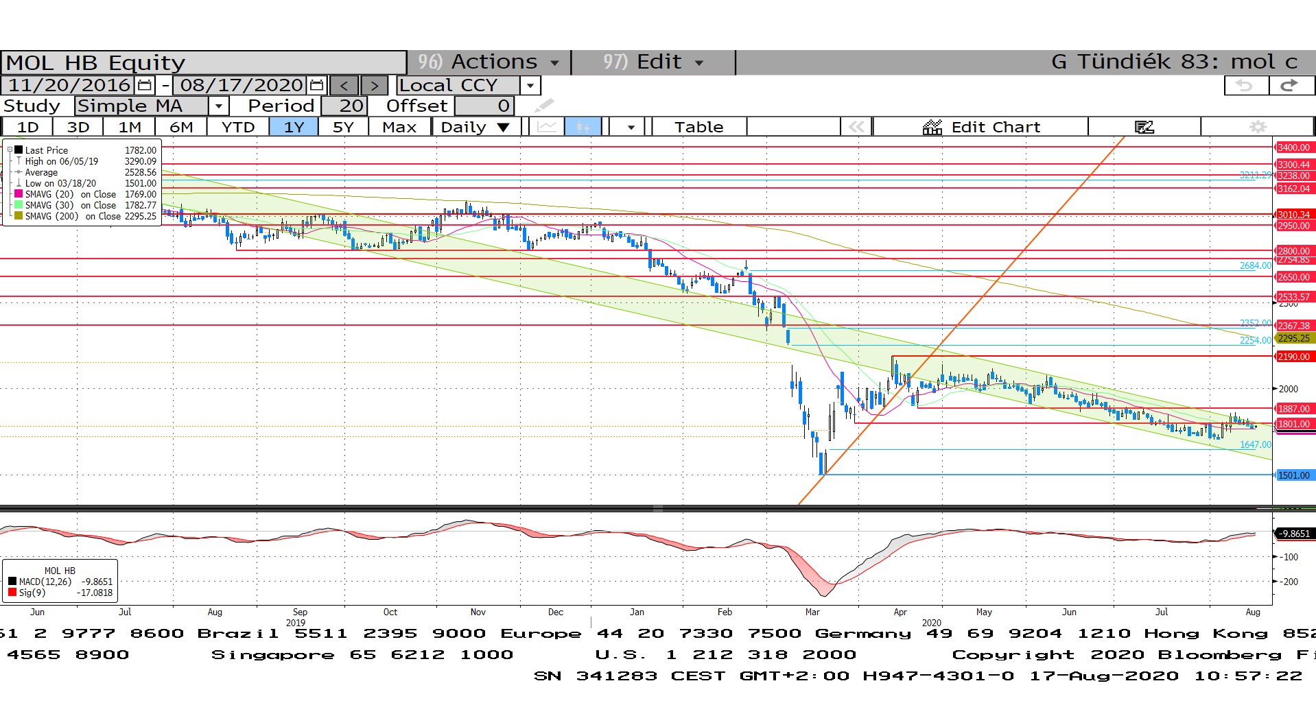The width and height of the screenshot is (1316, 703).
Task: Select the 6M range tab
Action: (x=181, y=127)
